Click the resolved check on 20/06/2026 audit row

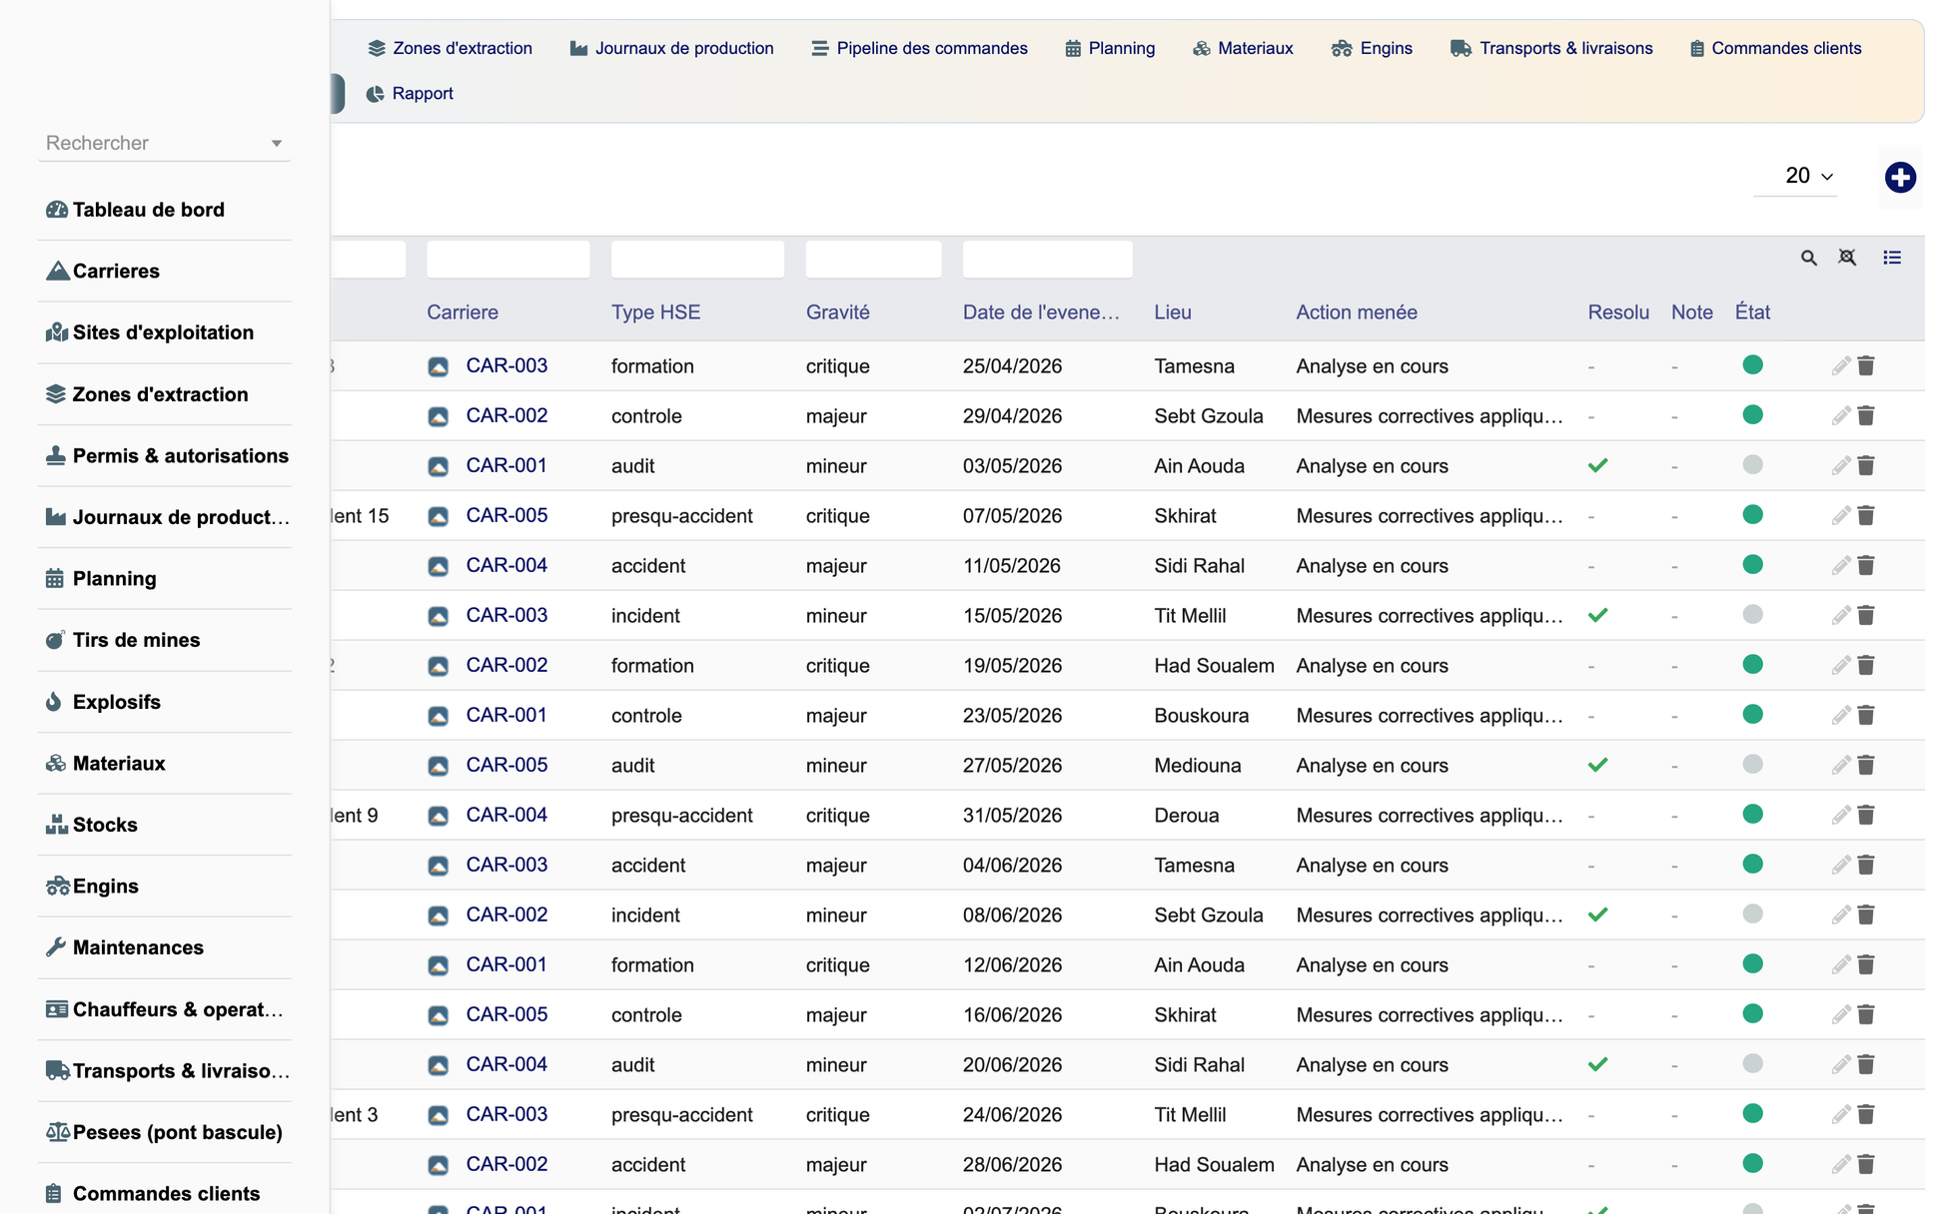click(1597, 1064)
